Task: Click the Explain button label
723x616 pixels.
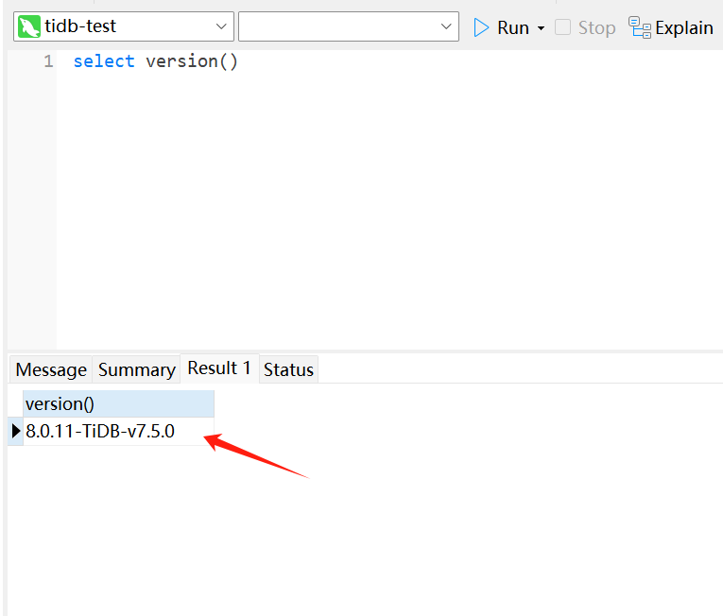Action: [684, 28]
